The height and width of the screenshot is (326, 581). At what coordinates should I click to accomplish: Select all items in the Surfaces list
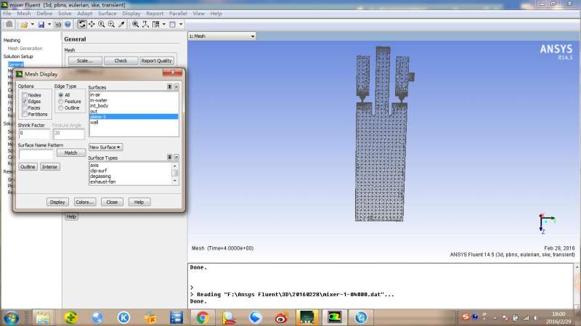169,86
